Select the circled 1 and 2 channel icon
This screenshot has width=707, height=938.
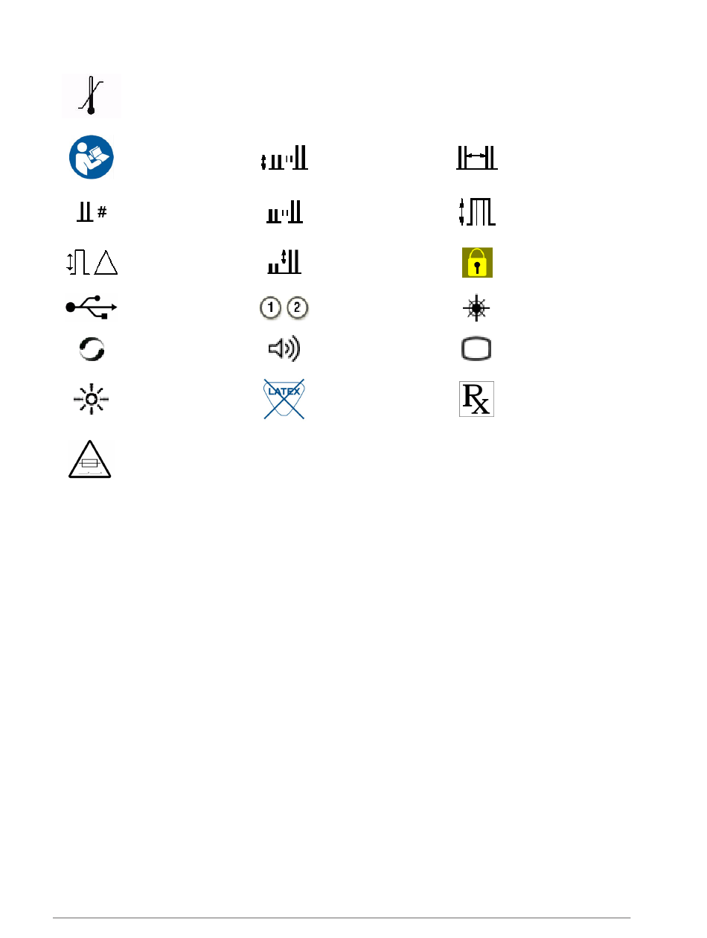click(x=285, y=307)
